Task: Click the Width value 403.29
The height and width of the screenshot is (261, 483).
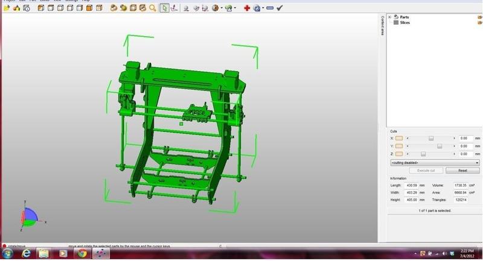Action: tap(411, 193)
